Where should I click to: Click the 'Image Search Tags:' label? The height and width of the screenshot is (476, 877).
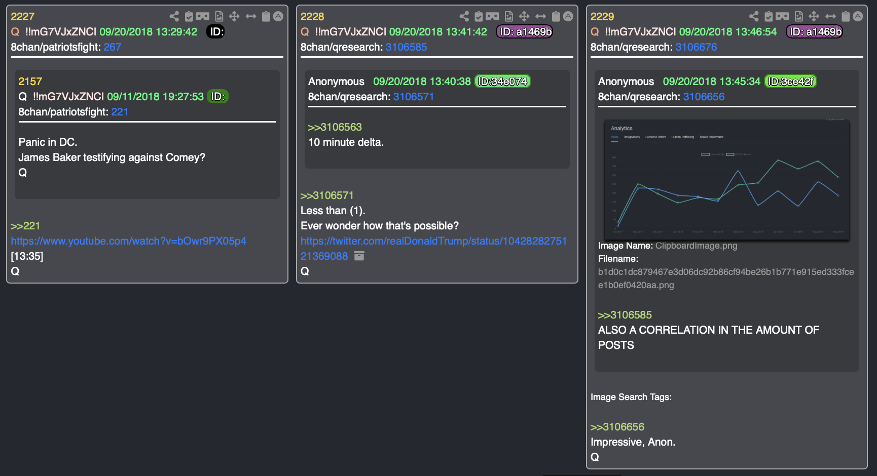(631, 397)
